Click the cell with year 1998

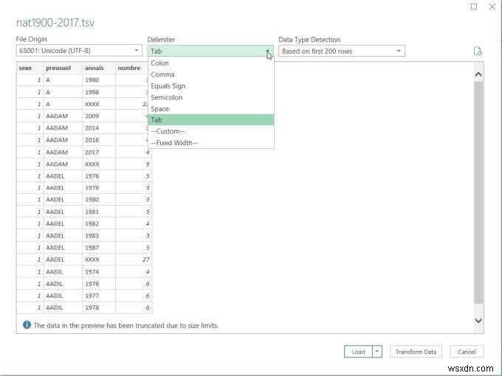click(x=99, y=92)
